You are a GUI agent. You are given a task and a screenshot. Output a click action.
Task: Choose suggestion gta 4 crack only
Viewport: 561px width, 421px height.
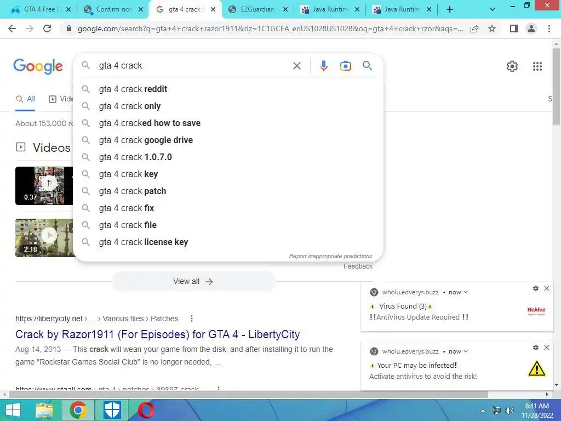pos(228,106)
